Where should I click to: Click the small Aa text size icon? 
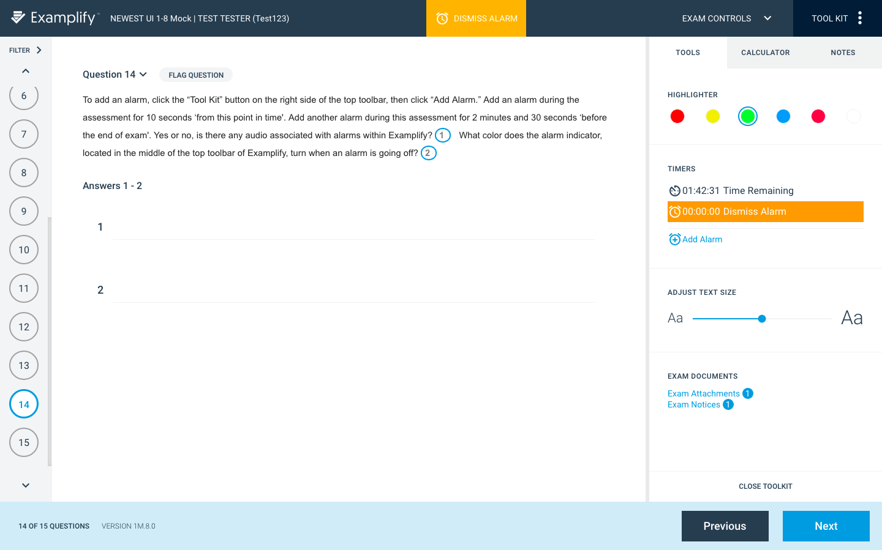pos(675,318)
